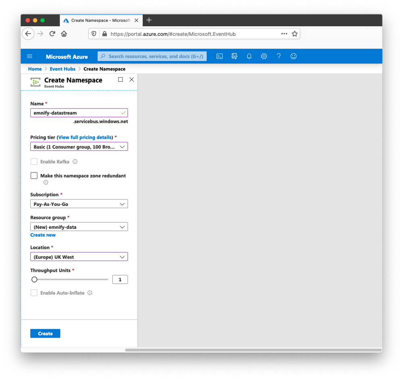The image size is (403, 380).
Task: Close the Create Namespace browser tab
Action: pos(137,20)
